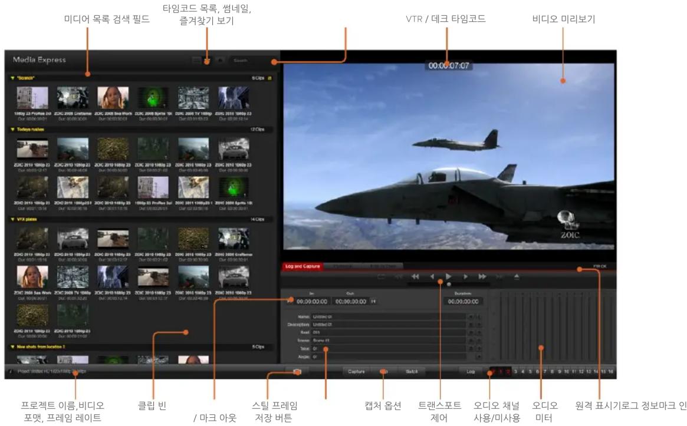Click the Name field
Viewport: 687px width, 426px height.
tap(388, 316)
